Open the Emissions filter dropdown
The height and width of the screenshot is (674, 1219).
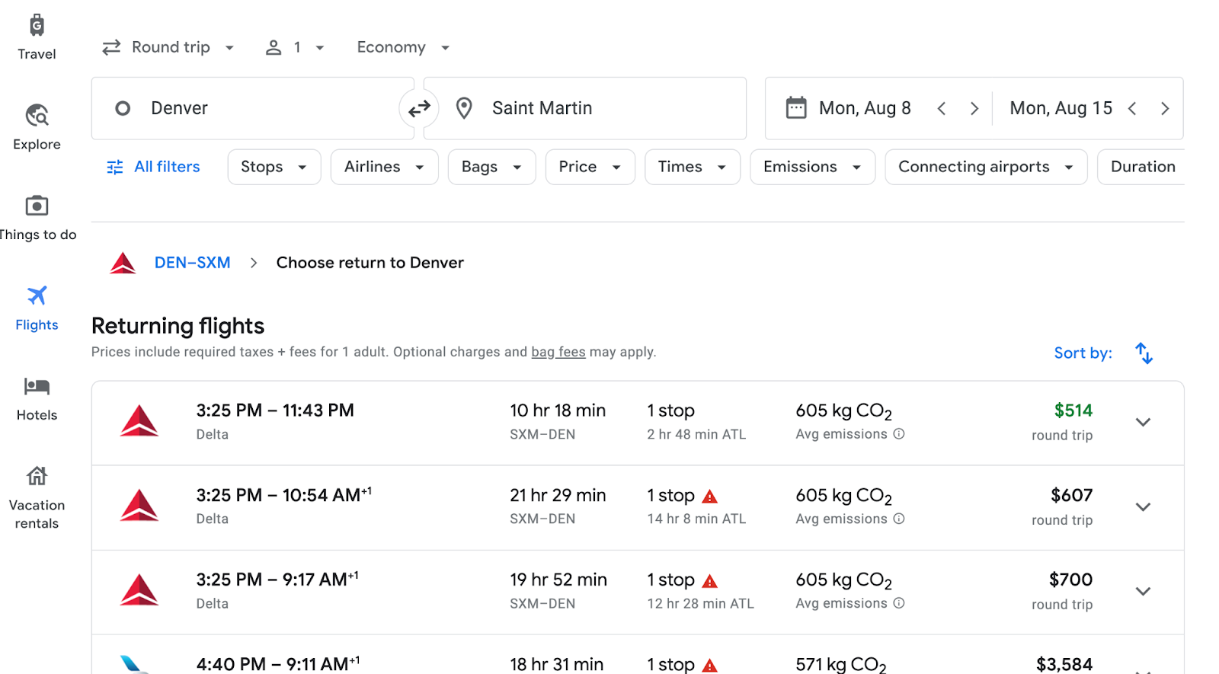812,167
